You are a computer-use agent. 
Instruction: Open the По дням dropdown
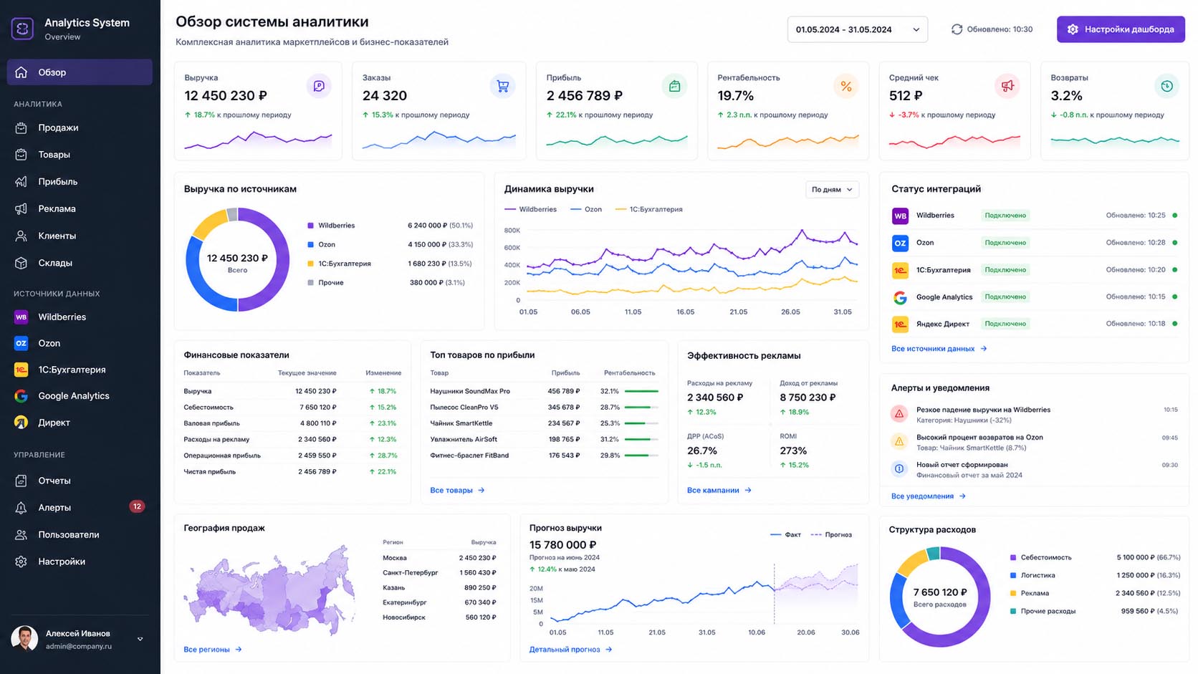pyautogui.click(x=832, y=190)
